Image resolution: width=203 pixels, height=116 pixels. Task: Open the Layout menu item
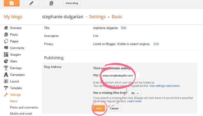tap(14, 81)
